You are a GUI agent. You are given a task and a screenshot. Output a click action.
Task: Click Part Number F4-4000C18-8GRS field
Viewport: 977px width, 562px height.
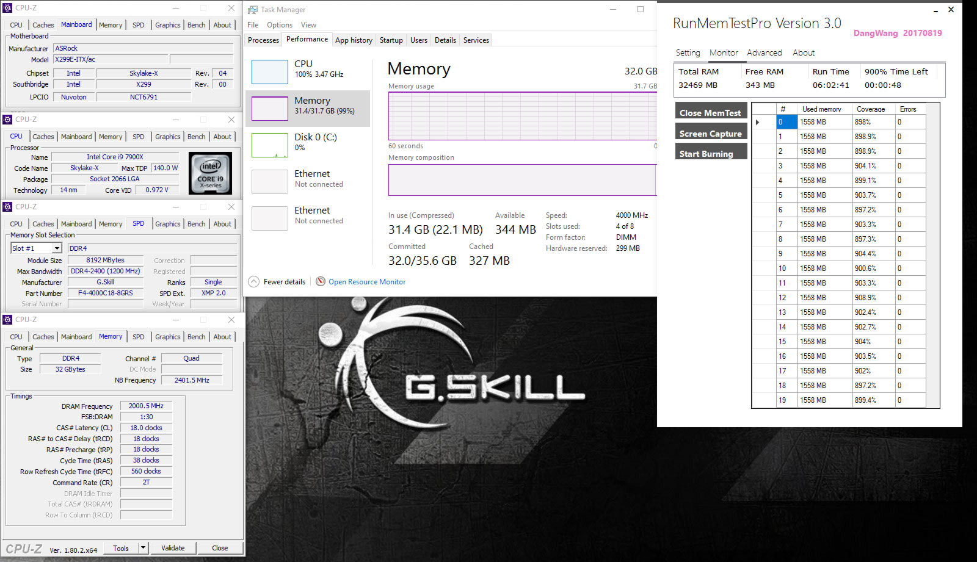pyautogui.click(x=106, y=293)
